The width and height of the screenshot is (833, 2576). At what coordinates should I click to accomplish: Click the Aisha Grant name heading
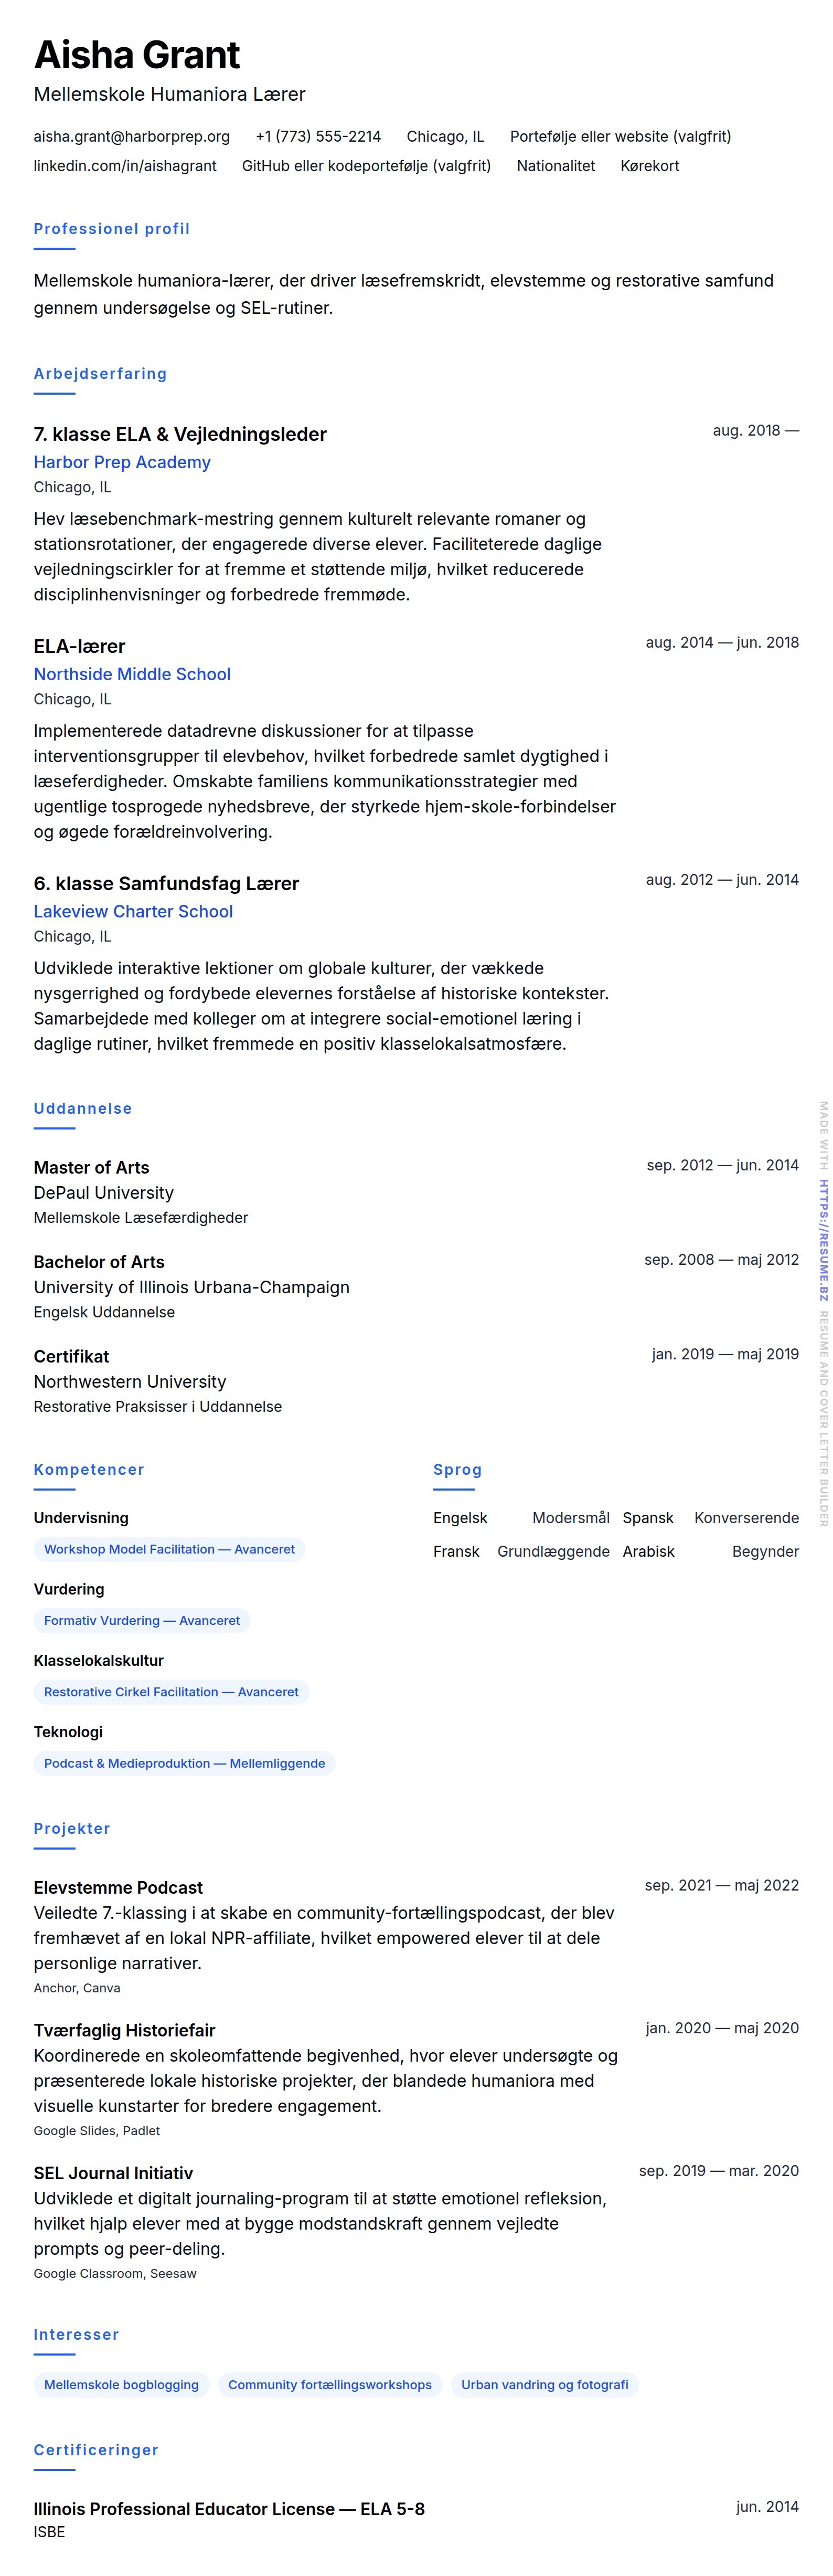(137, 55)
